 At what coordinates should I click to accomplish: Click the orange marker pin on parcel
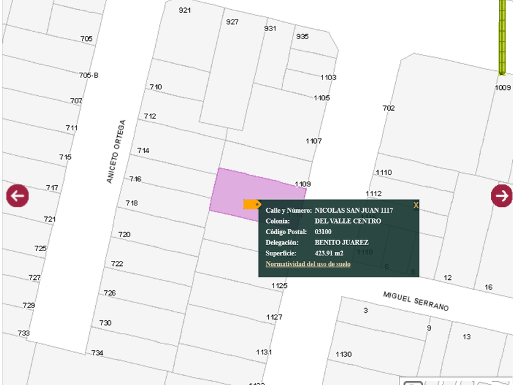click(x=252, y=204)
